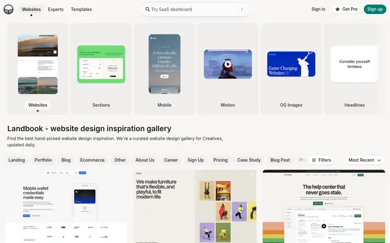The height and width of the screenshot is (243, 390).
Task: Click the Landbook gallery page heading
Action: pos(90,129)
